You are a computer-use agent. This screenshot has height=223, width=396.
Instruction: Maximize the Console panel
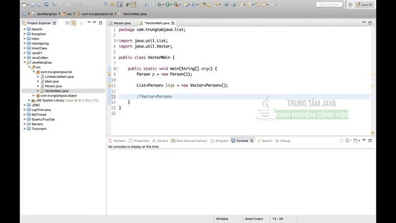[x=370, y=141]
